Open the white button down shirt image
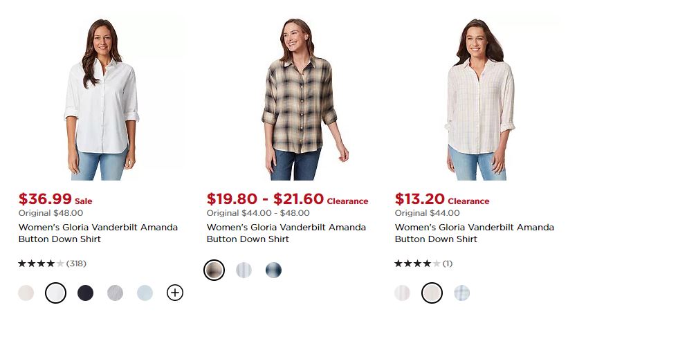This screenshot has height=359, width=678. point(102,100)
